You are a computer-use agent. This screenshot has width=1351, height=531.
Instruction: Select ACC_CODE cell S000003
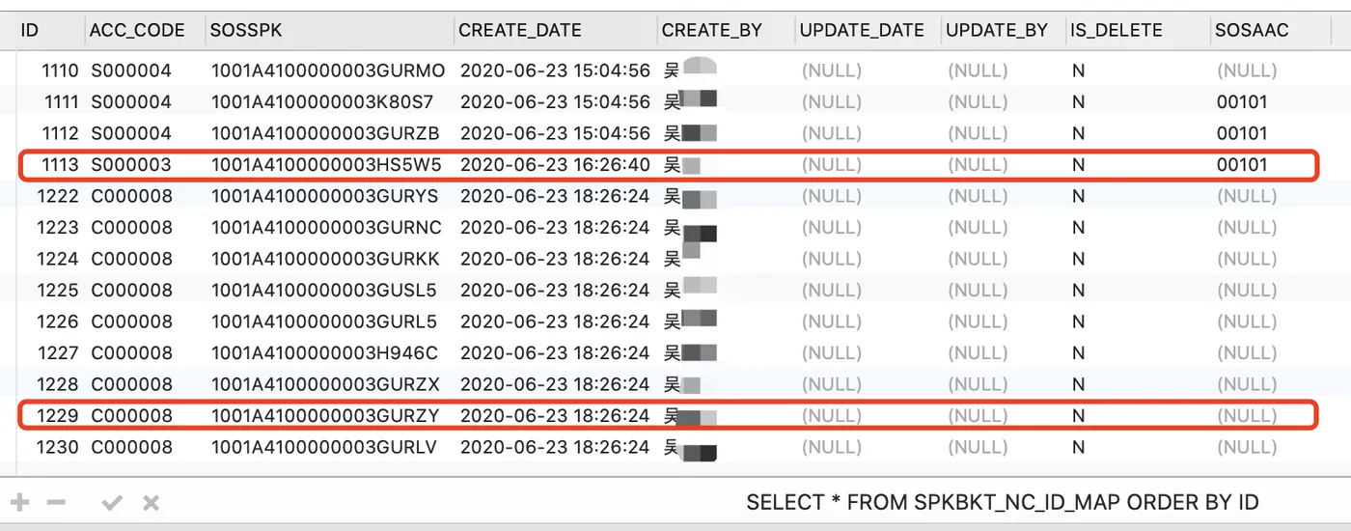tap(131, 165)
